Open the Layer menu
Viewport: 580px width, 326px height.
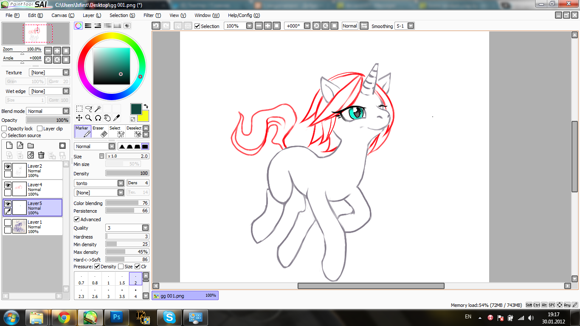point(92,15)
